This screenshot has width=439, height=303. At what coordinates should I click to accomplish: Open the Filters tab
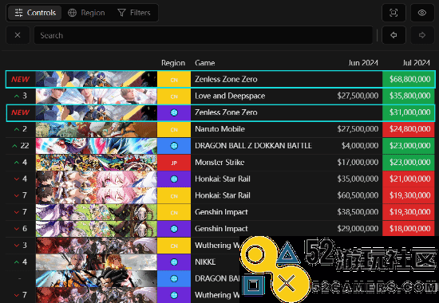point(134,13)
